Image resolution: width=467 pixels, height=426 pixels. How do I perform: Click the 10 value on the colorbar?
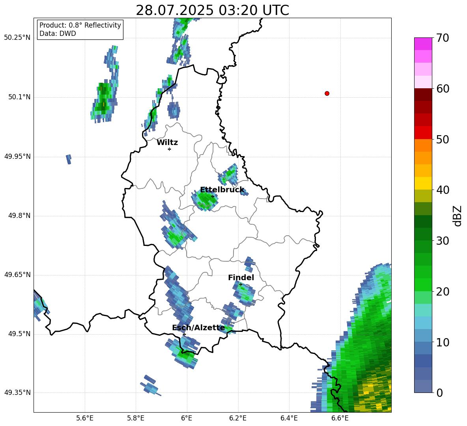(443, 342)
